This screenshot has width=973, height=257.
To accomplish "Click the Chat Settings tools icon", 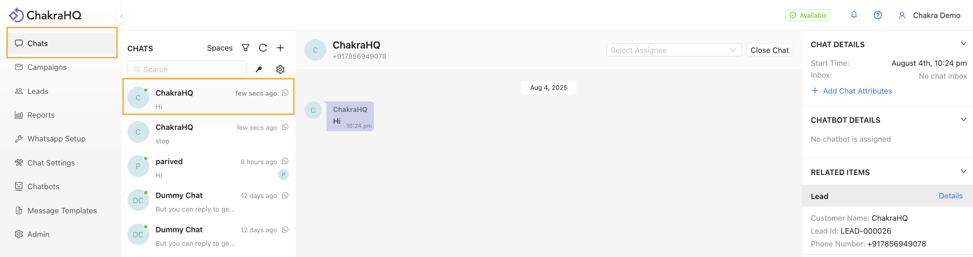I will 19,162.
